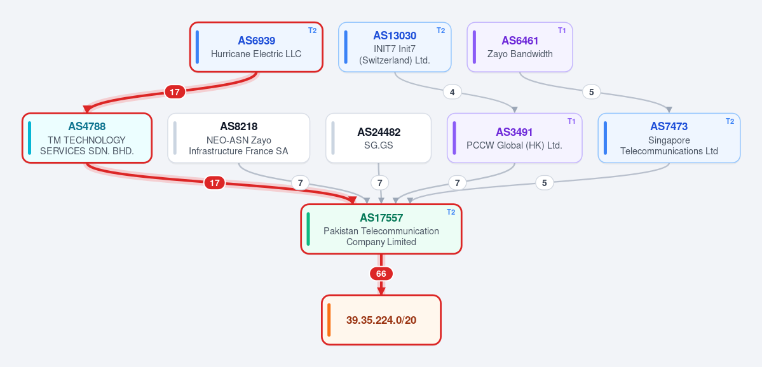
Task: Click the 7 edge label under AS8218
Action: pos(301,183)
